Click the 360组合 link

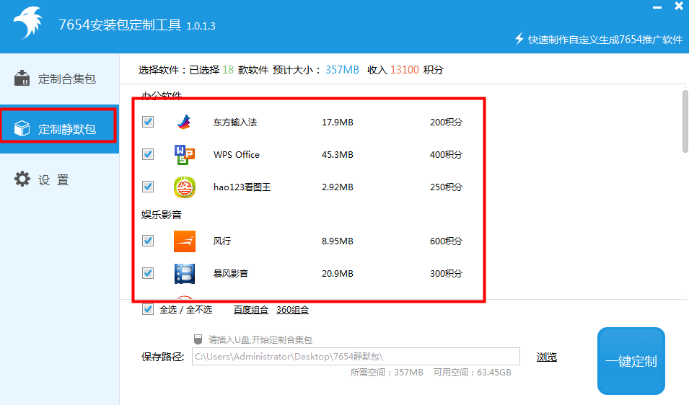pos(292,310)
